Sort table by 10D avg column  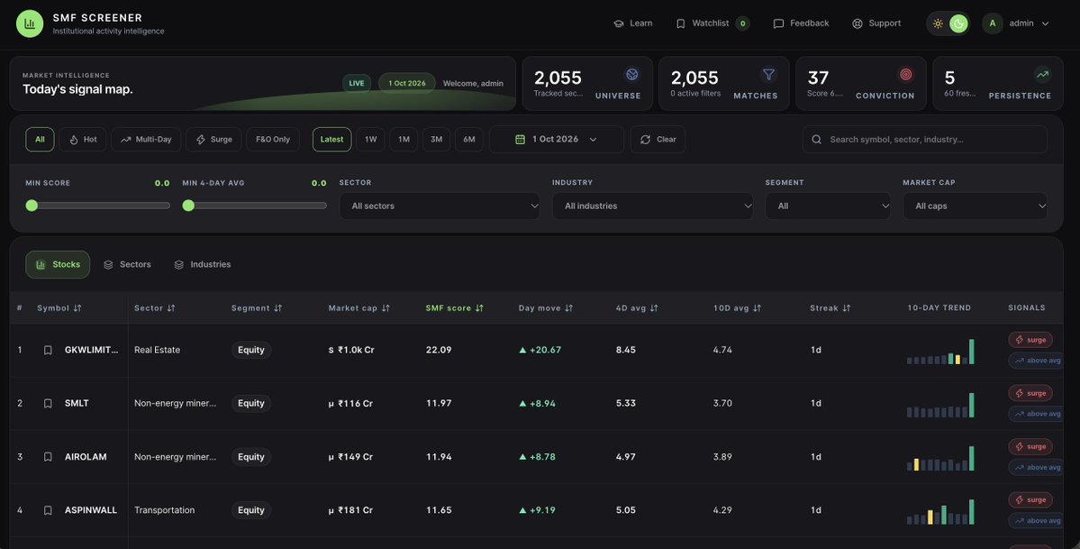pyautogui.click(x=737, y=308)
